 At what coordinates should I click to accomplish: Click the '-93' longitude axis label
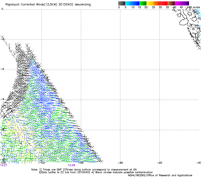coord(159,163)
